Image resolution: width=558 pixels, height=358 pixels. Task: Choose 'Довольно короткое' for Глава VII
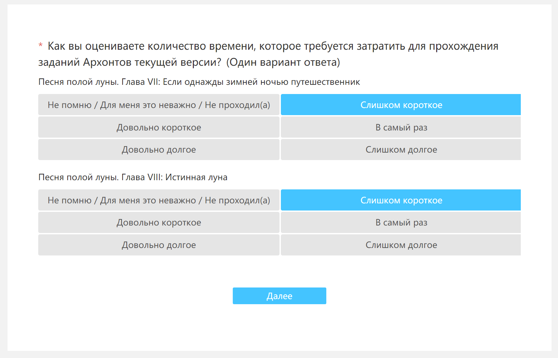[159, 127]
